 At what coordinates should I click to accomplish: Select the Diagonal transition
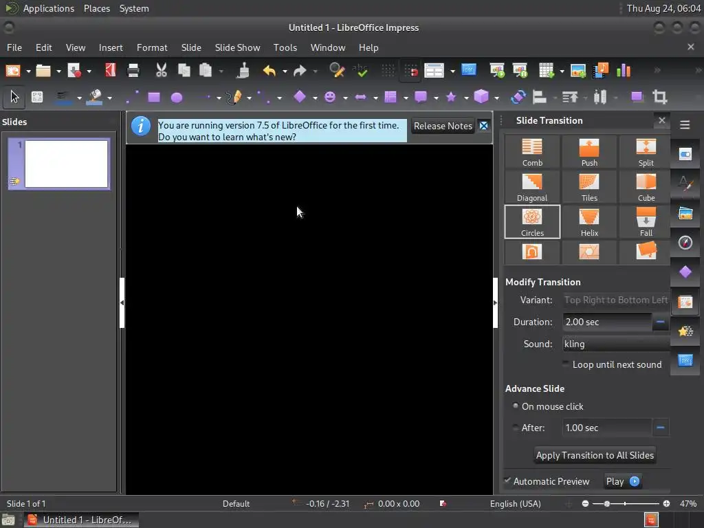(x=532, y=187)
